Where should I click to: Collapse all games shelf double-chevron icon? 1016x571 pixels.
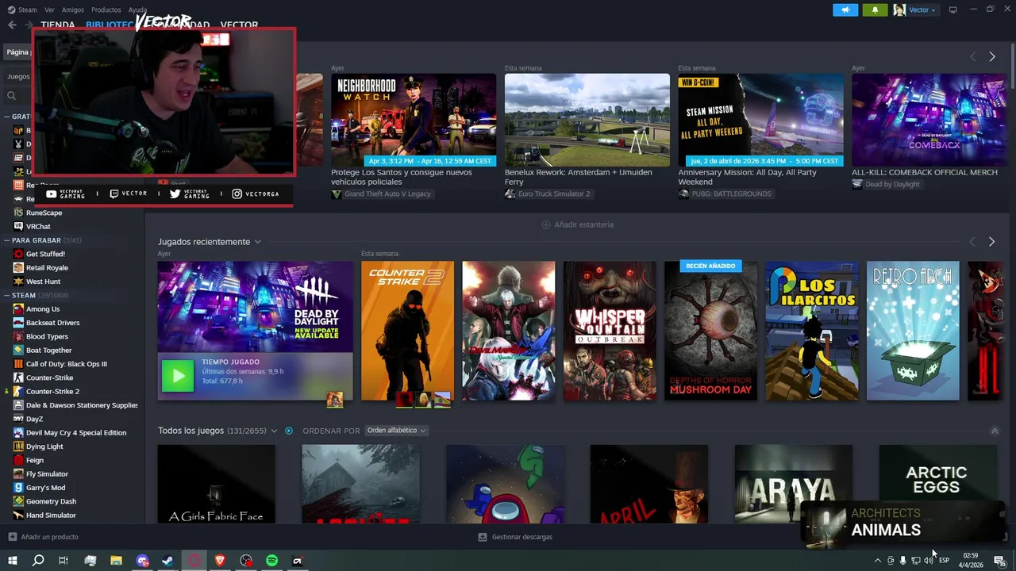tap(995, 431)
